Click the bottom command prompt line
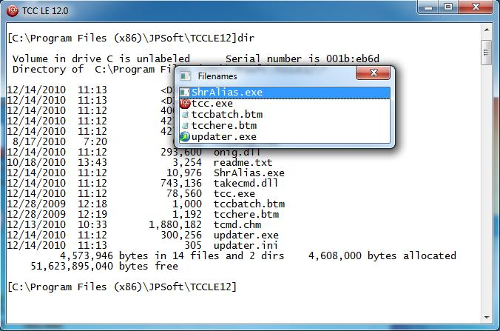The height and width of the screenshot is (331, 500). tap(122, 287)
